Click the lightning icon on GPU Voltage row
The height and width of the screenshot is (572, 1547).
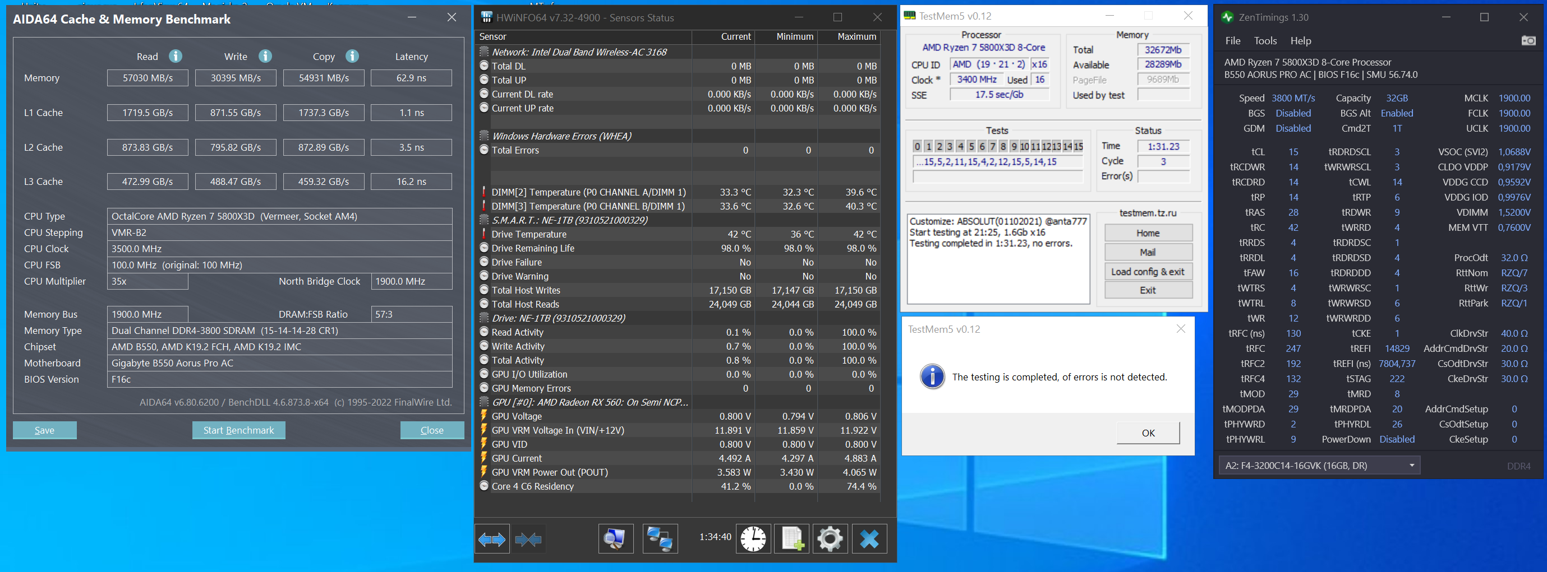click(484, 416)
